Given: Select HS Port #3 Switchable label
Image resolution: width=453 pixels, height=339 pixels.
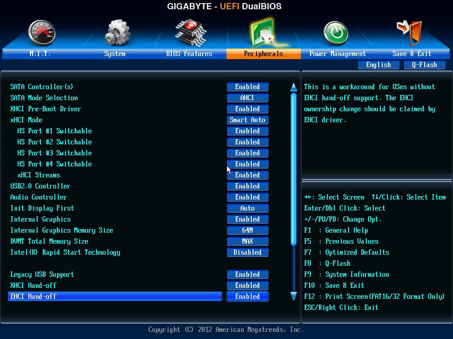Looking at the screenshot, I should pos(54,153).
